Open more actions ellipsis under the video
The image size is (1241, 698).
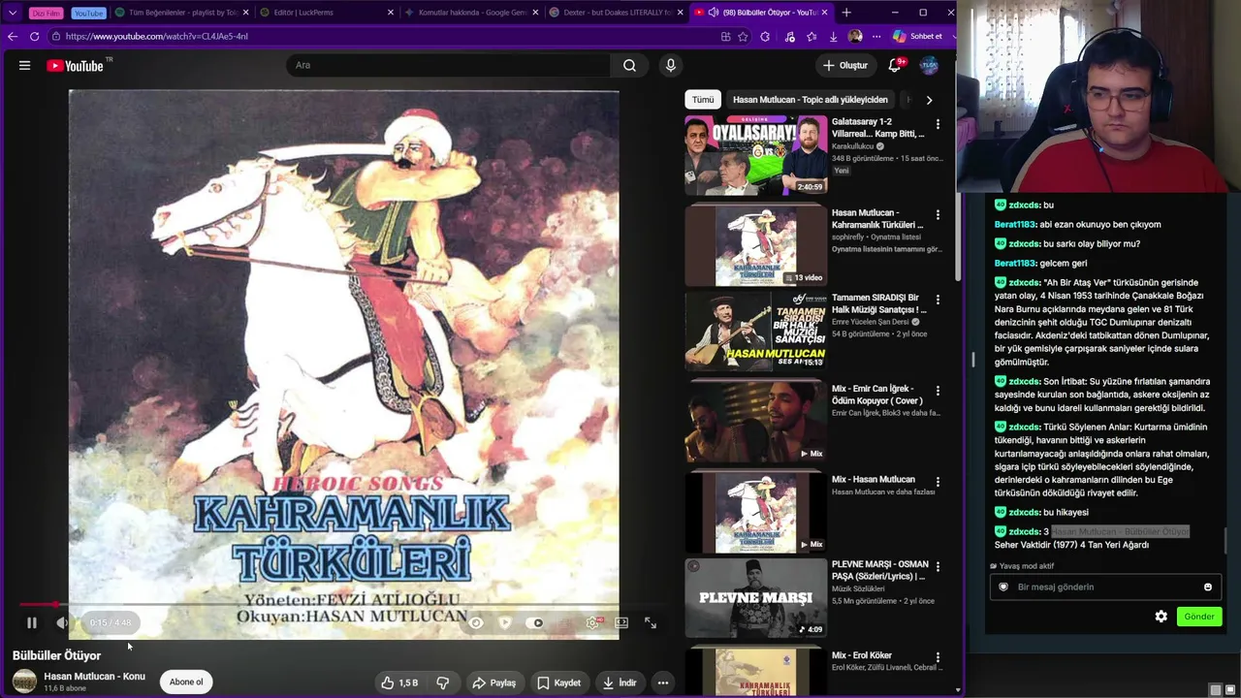point(663,682)
